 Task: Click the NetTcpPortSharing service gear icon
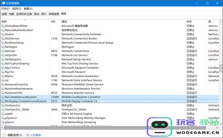point(3,64)
